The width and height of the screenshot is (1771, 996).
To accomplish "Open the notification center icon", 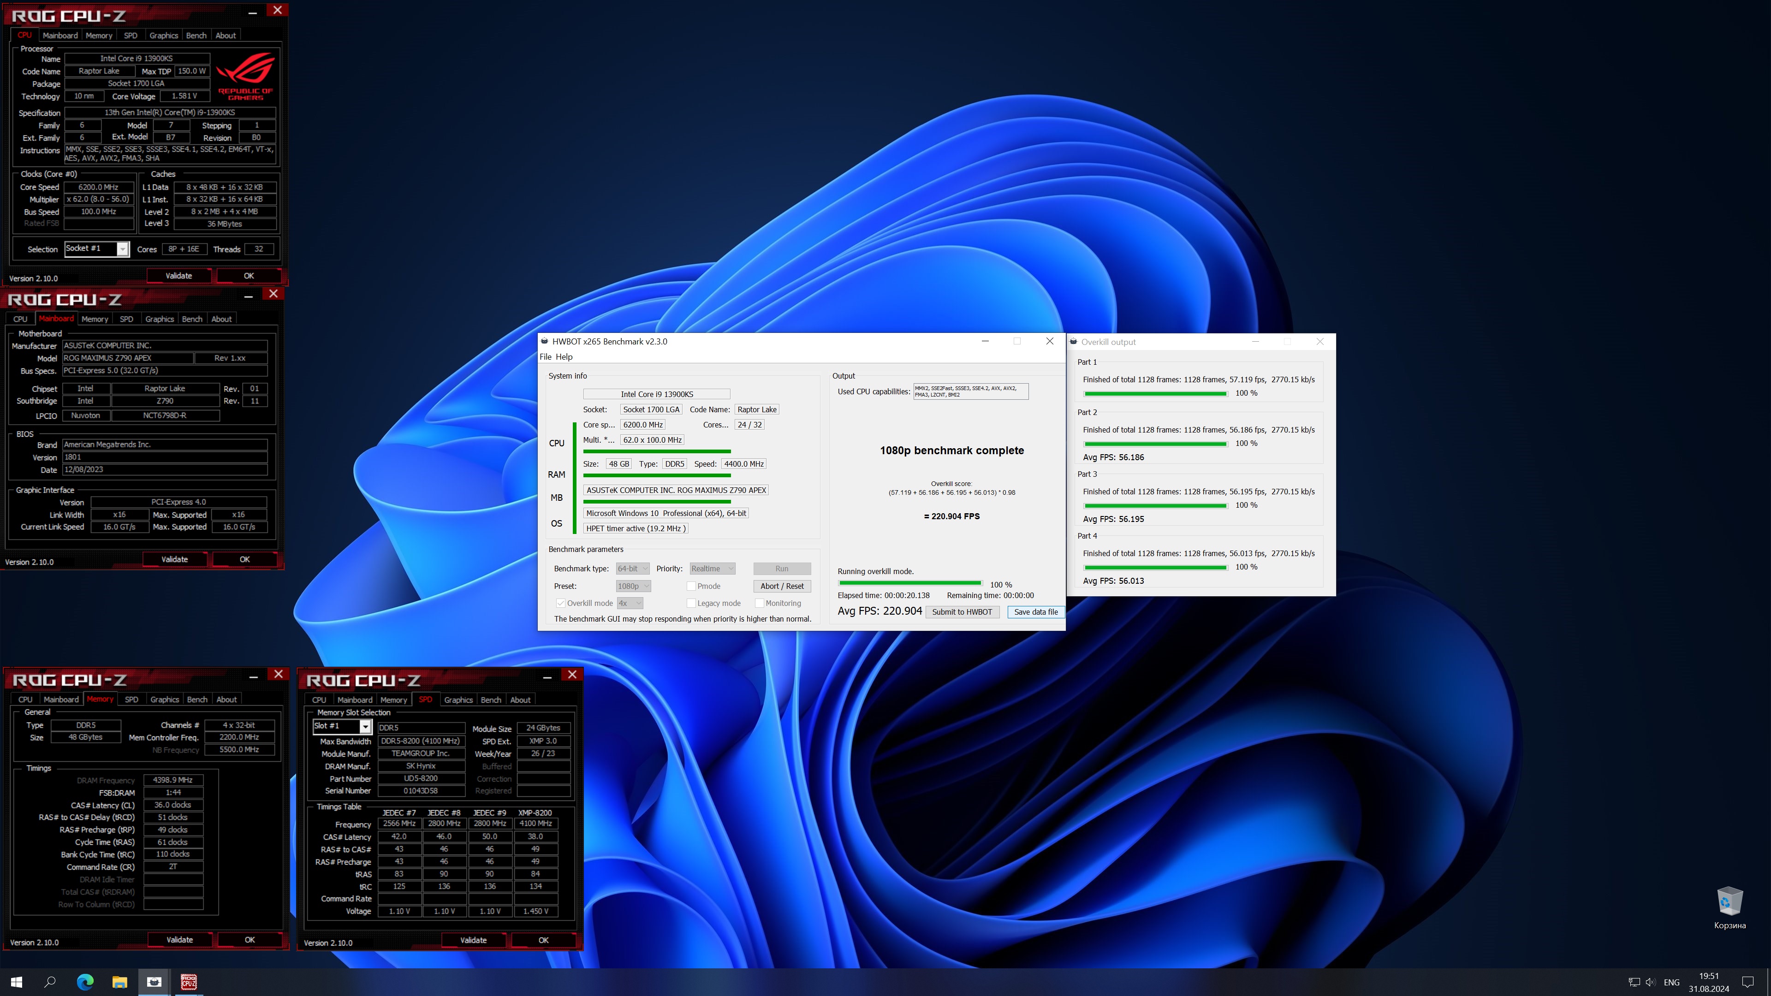I will click(1747, 982).
